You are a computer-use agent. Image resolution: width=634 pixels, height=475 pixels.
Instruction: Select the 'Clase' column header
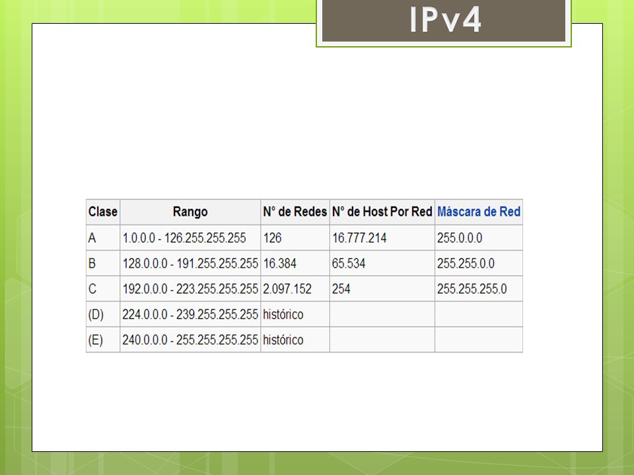point(103,212)
